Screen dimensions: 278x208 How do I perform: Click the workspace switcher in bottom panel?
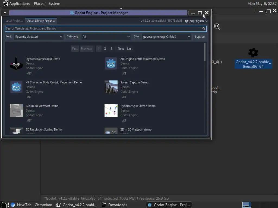coord(247,205)
